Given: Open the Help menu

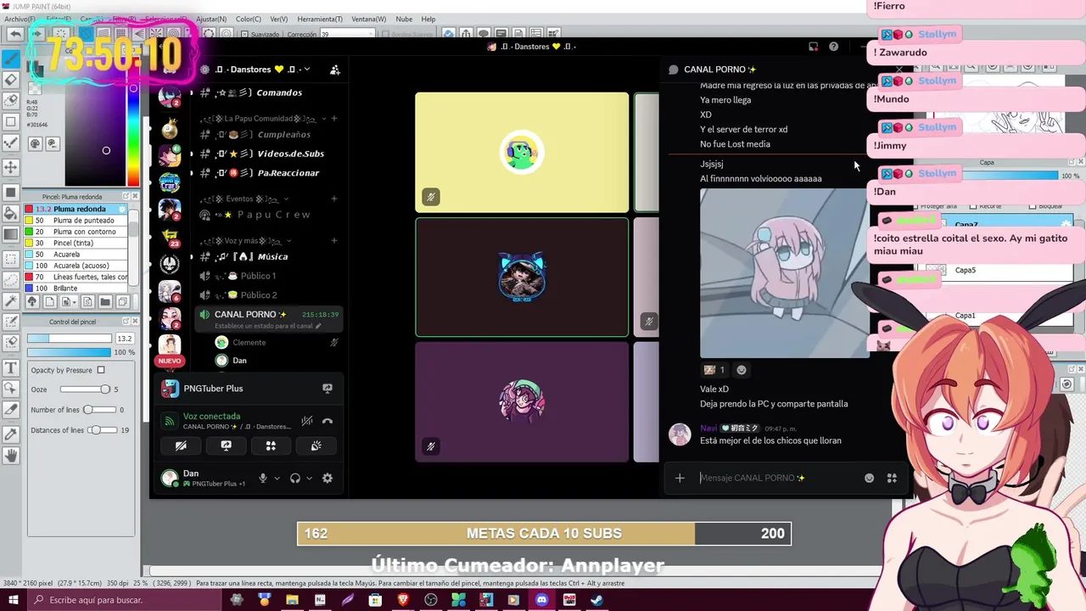Looking at the screenshot, I should (x=428, y=19).
